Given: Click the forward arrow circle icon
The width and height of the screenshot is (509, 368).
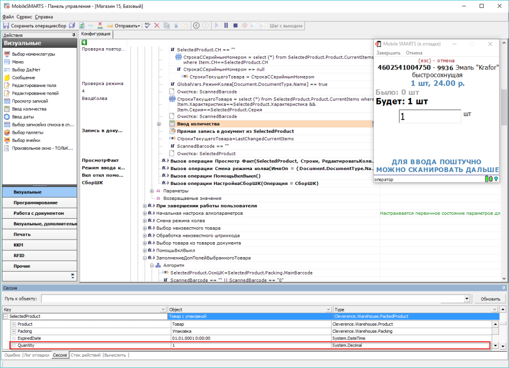Looking at the screenshot, I should 206,26.
